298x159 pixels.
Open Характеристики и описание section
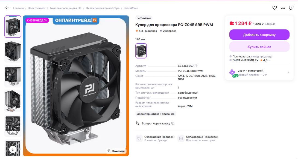pyautogui.click(x=156, y=114)
